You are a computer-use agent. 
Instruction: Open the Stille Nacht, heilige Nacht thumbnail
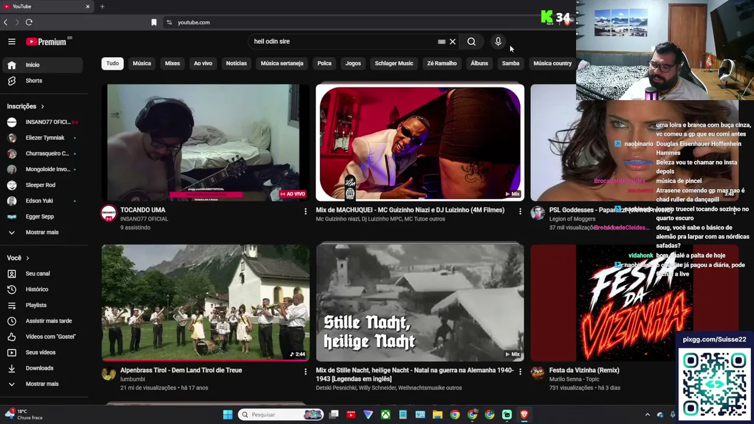click(420, 303)
